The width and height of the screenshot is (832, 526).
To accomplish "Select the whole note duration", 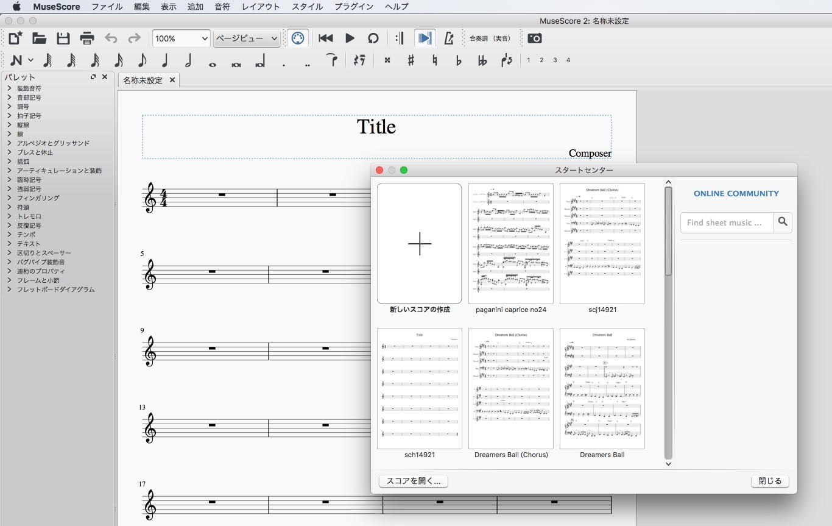I will coord(213,63).
